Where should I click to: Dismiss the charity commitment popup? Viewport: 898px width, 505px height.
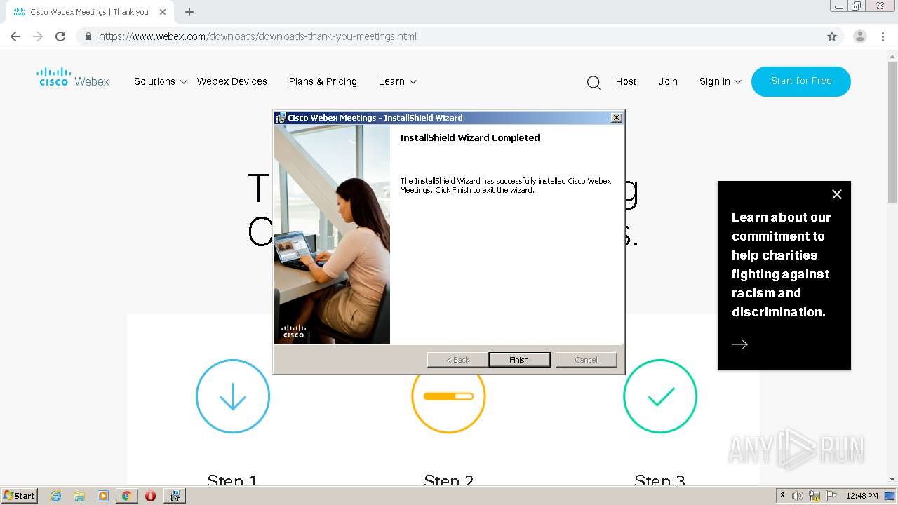[x=836, y=194]
